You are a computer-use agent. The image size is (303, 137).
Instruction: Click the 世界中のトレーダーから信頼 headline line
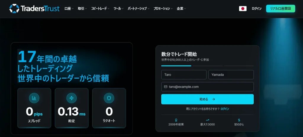click(x=63, y=78)
